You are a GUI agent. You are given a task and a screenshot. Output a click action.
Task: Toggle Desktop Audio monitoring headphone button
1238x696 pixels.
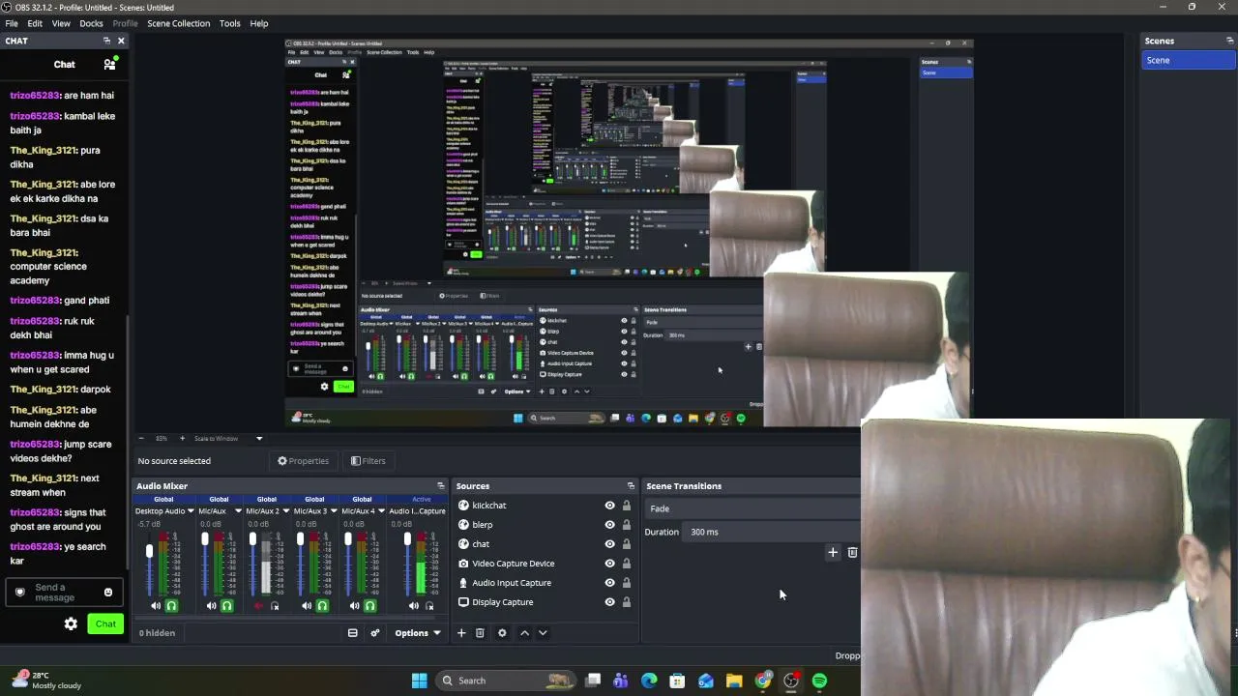171,606
